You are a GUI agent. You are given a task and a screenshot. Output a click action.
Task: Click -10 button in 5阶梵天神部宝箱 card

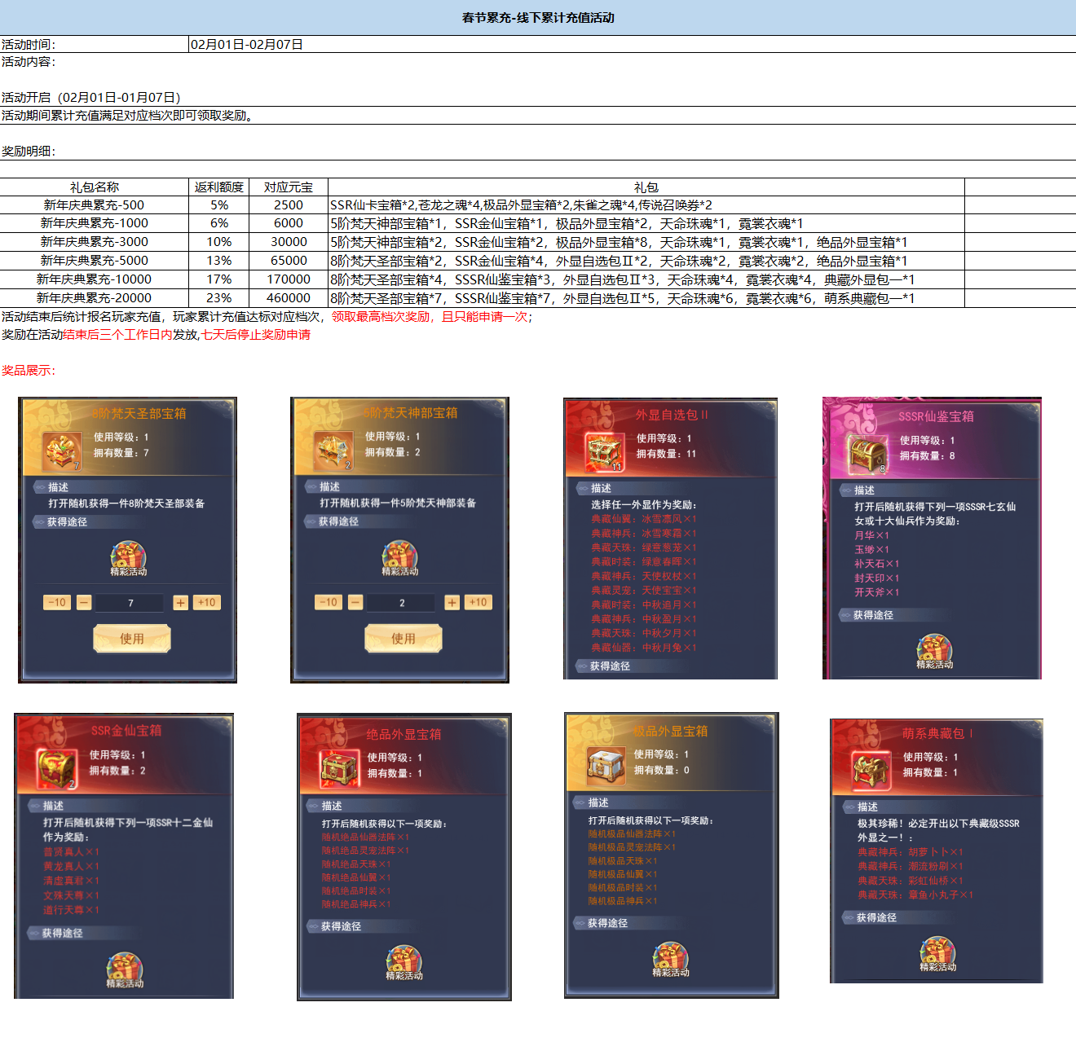(329, 603)
